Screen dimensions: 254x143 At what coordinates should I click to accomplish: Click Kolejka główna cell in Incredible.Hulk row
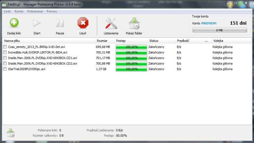click(x=222, y=52)
